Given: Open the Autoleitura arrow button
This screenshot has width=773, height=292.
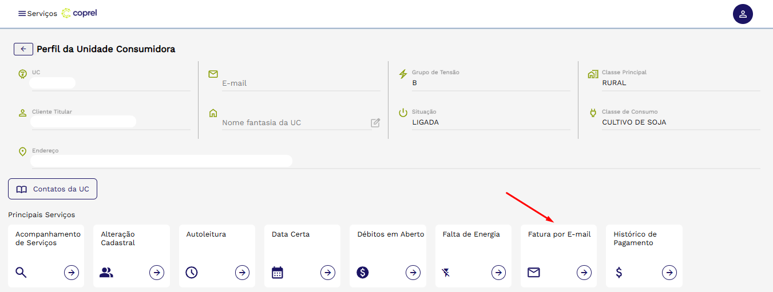Looking at the screenshot, I should click(243, 273).
